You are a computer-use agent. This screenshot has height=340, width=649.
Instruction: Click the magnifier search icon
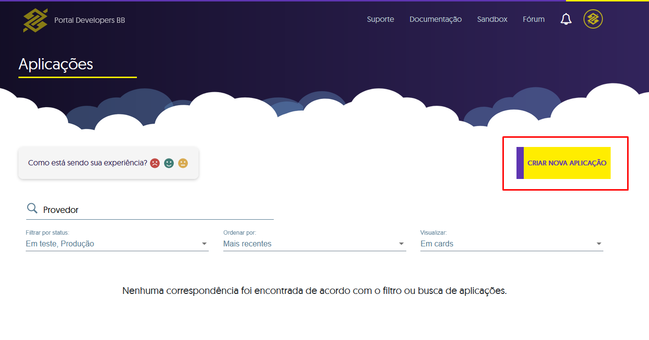pos(32,209)
